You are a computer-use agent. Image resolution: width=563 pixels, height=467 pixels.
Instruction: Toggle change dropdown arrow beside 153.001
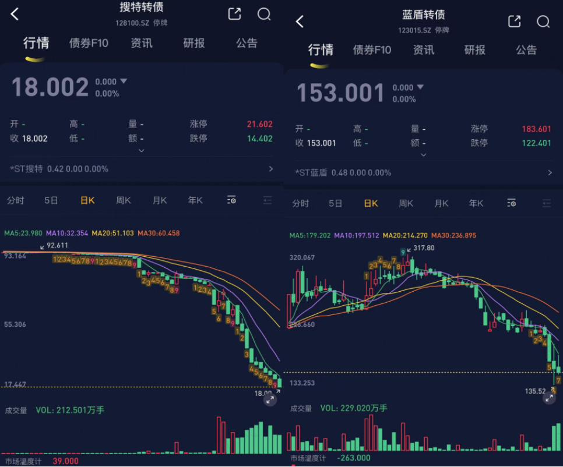[x=420, y=87]
